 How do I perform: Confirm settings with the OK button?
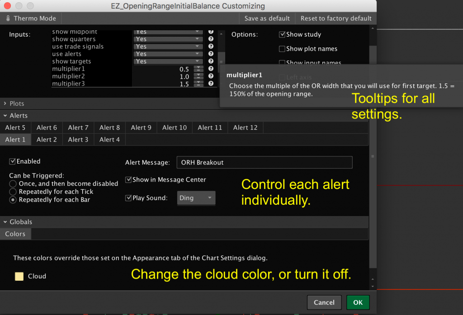(358, 302)
